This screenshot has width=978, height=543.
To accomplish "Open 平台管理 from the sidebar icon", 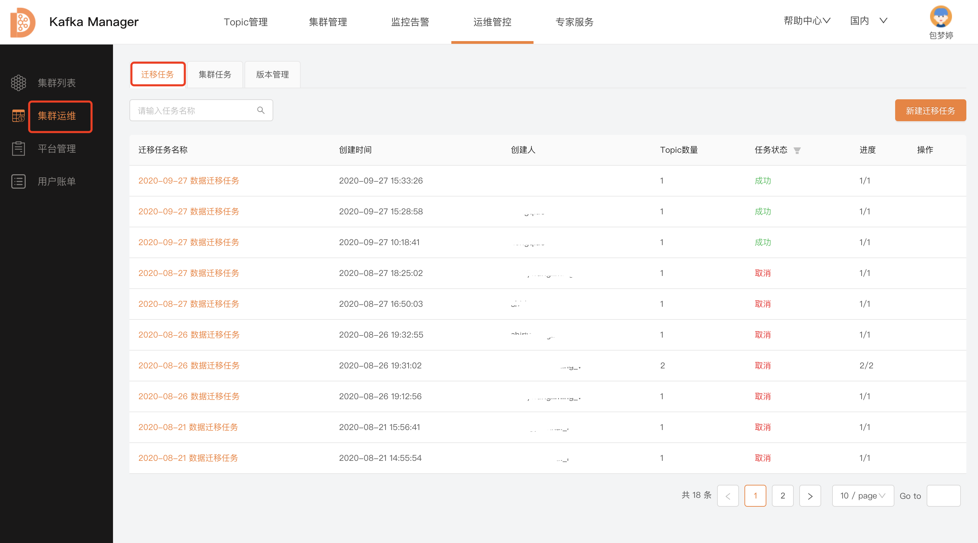I will (18, 148).
